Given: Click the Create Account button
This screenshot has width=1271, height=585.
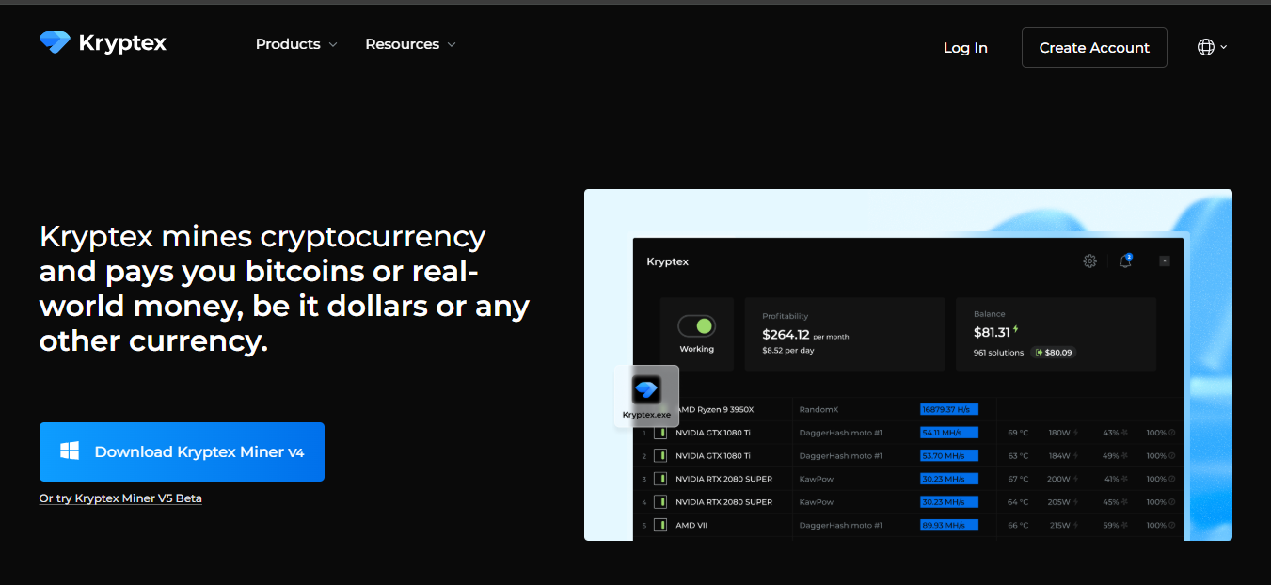Looking at the screenshot, I should pyautogui.click(x=1094, y=48).
